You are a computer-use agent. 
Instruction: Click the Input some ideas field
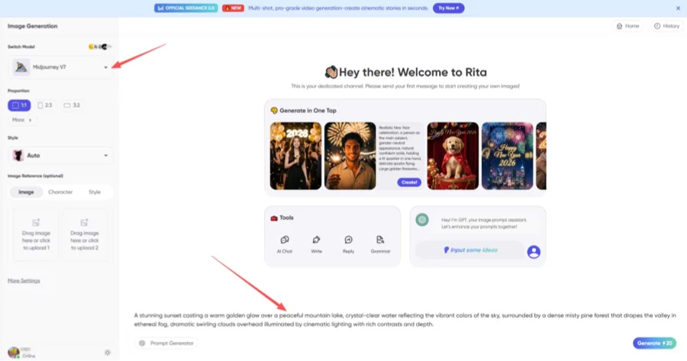pyautogui.click(x=469, y=250)
